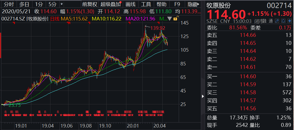Click the lone R marker near 19.06

(x=58, y=112)
